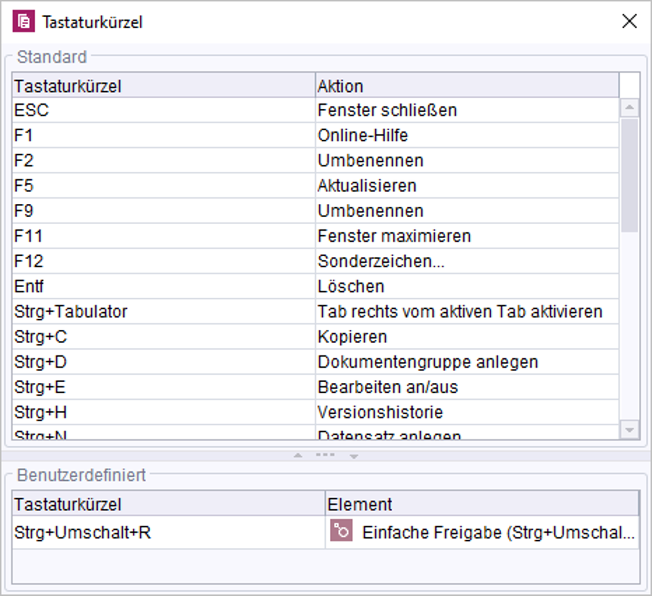Click the Einfache Freigabe workflow icon

coord(341,530)
